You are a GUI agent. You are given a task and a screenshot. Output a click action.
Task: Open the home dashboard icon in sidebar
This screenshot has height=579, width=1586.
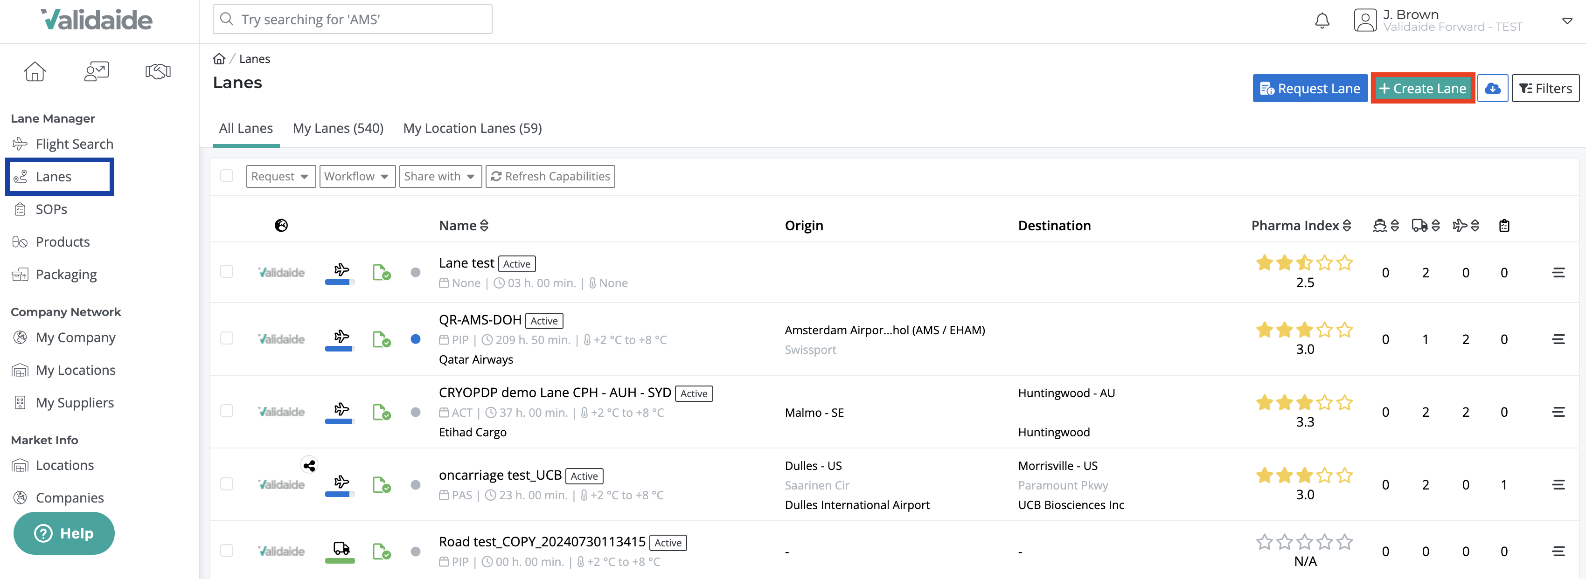tap(35, 71)
